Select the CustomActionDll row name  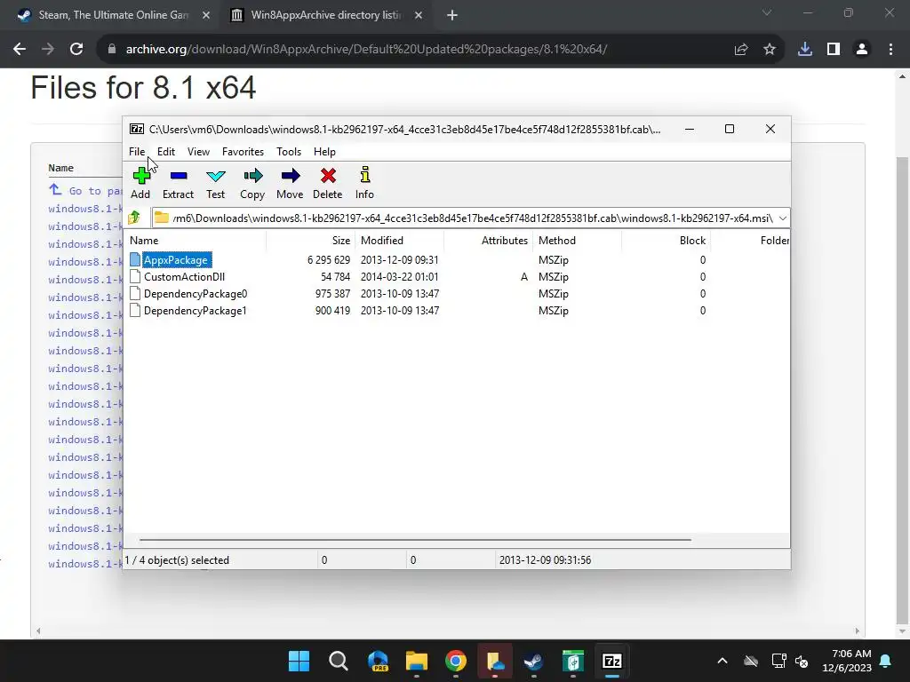(184, 277)
